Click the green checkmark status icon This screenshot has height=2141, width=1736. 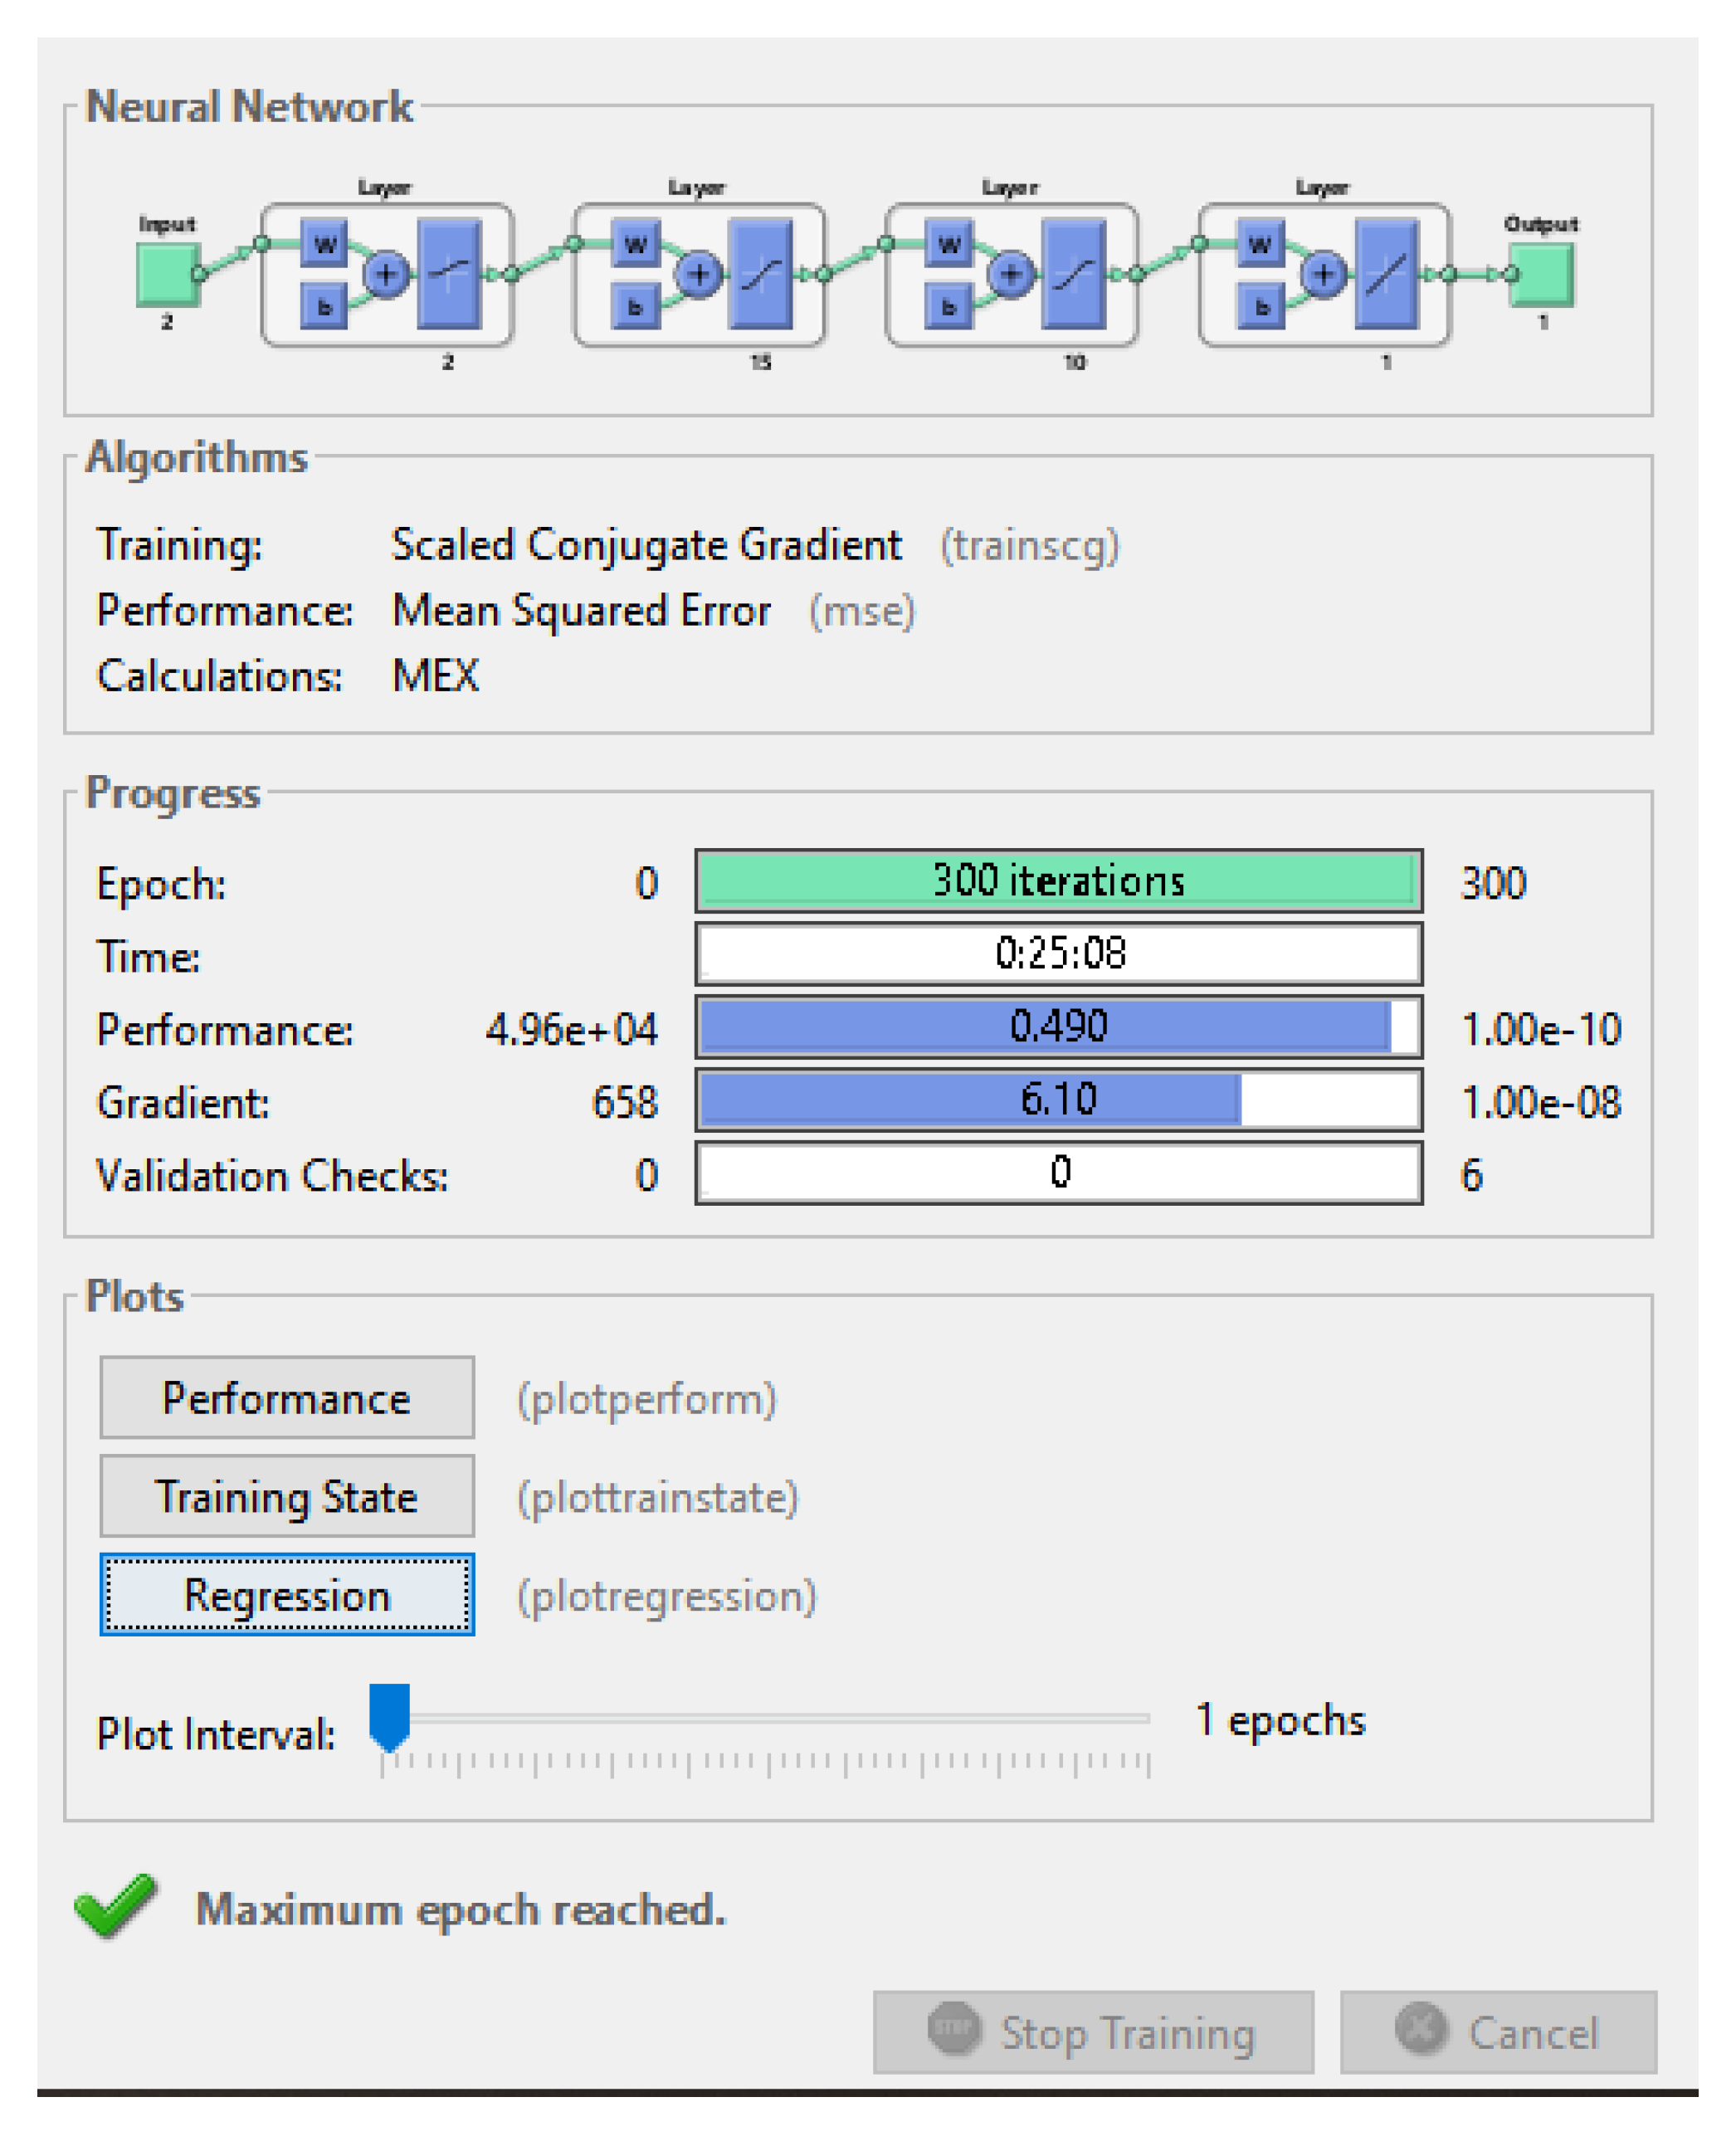(x=116, y=1905)
